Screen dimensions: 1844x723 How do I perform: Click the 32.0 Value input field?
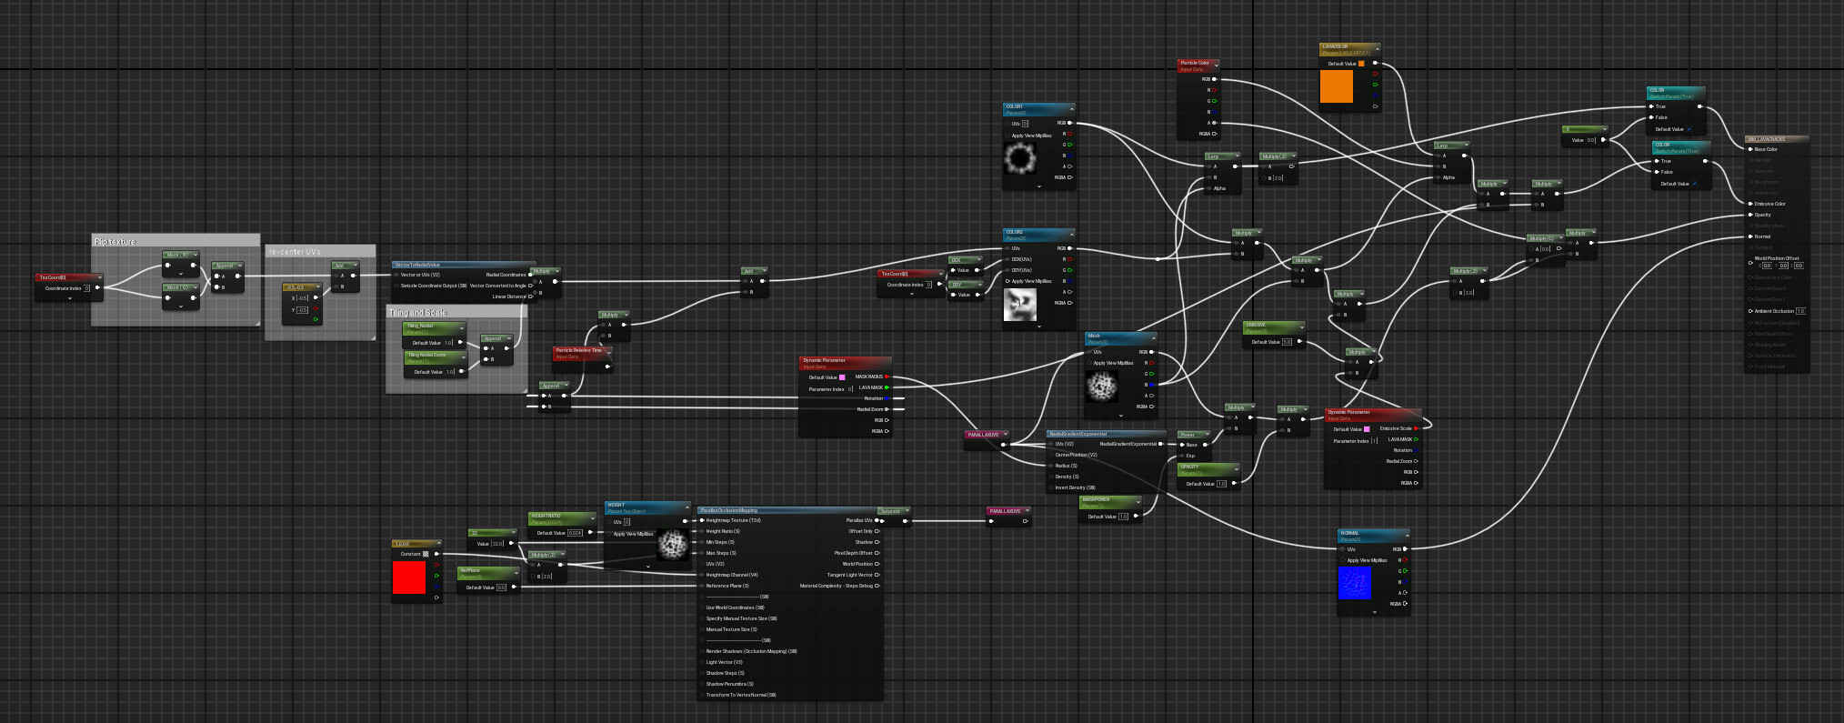tap(497, 544)
